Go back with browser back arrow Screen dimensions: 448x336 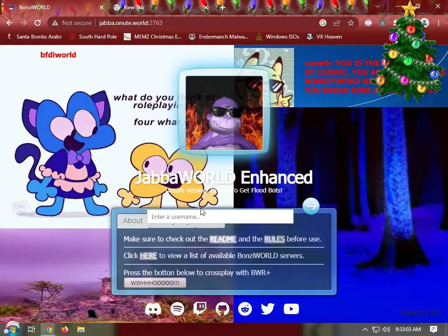pos(10,23)
